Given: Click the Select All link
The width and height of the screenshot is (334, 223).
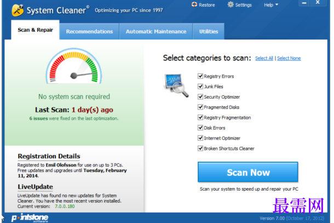Looking at the screenshot, I should click(x=264, y=58).
